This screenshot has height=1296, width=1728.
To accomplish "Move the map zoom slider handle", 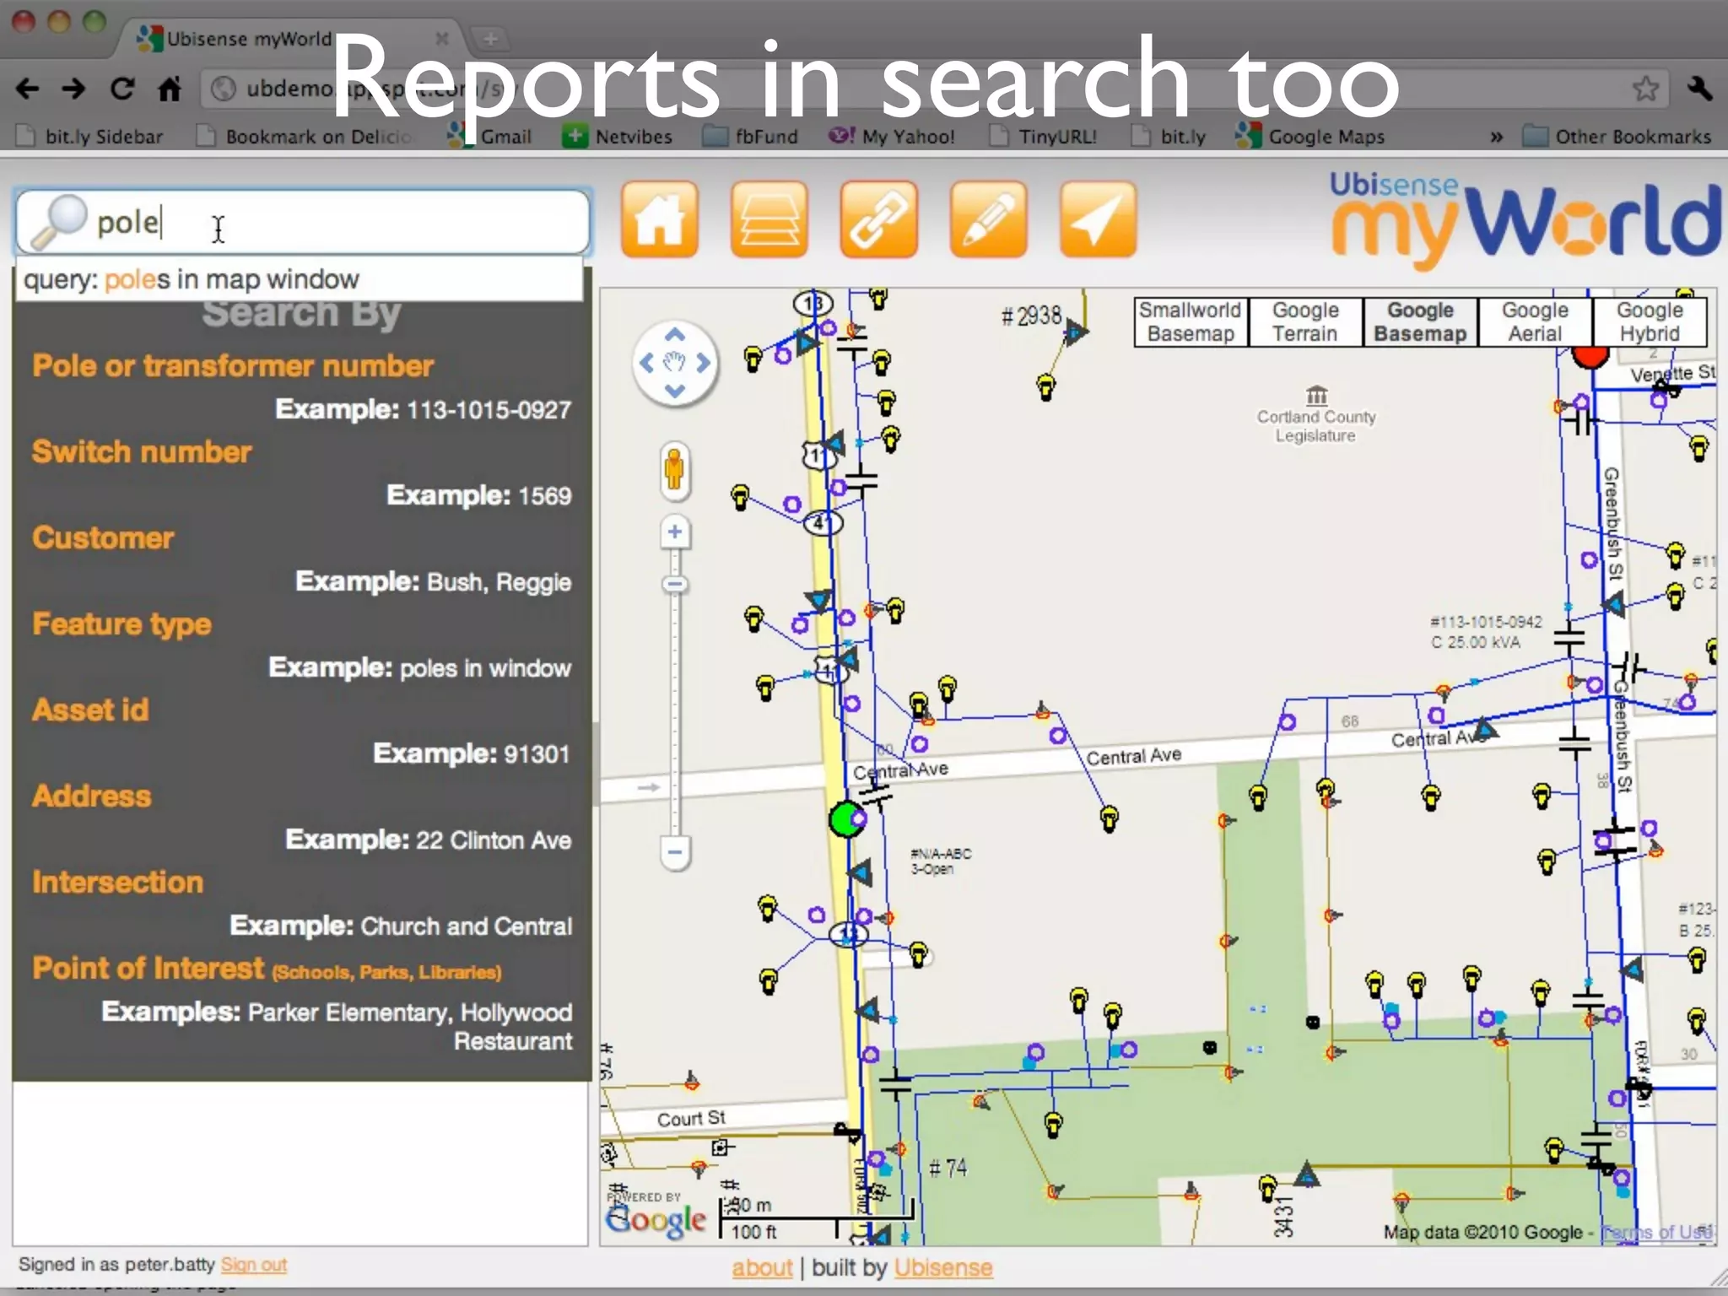I will coord(674,584).
